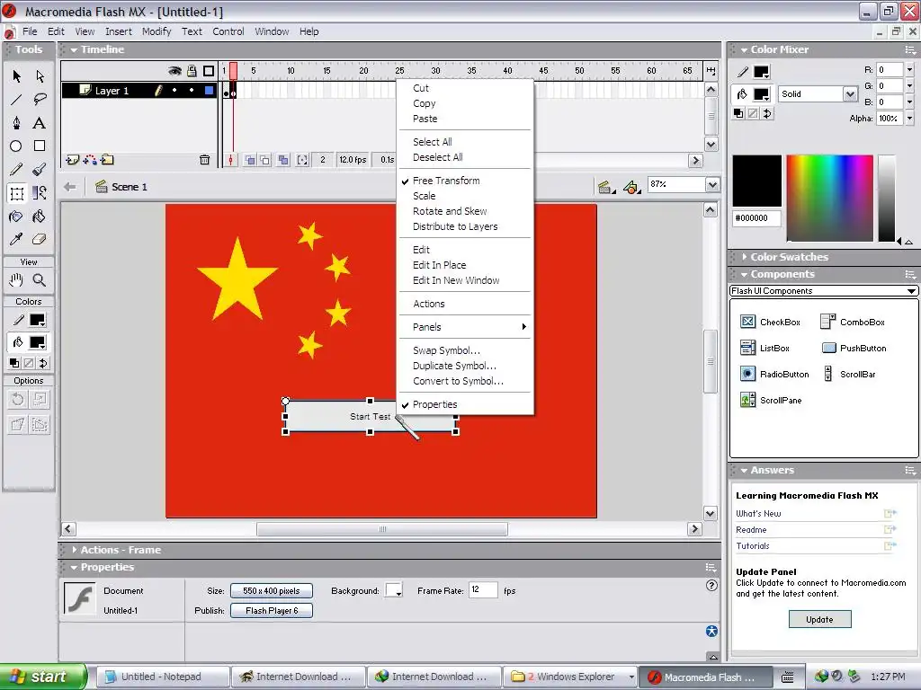
Task: Toggle Layer 1 outline color square
Action: pos(209,91)
